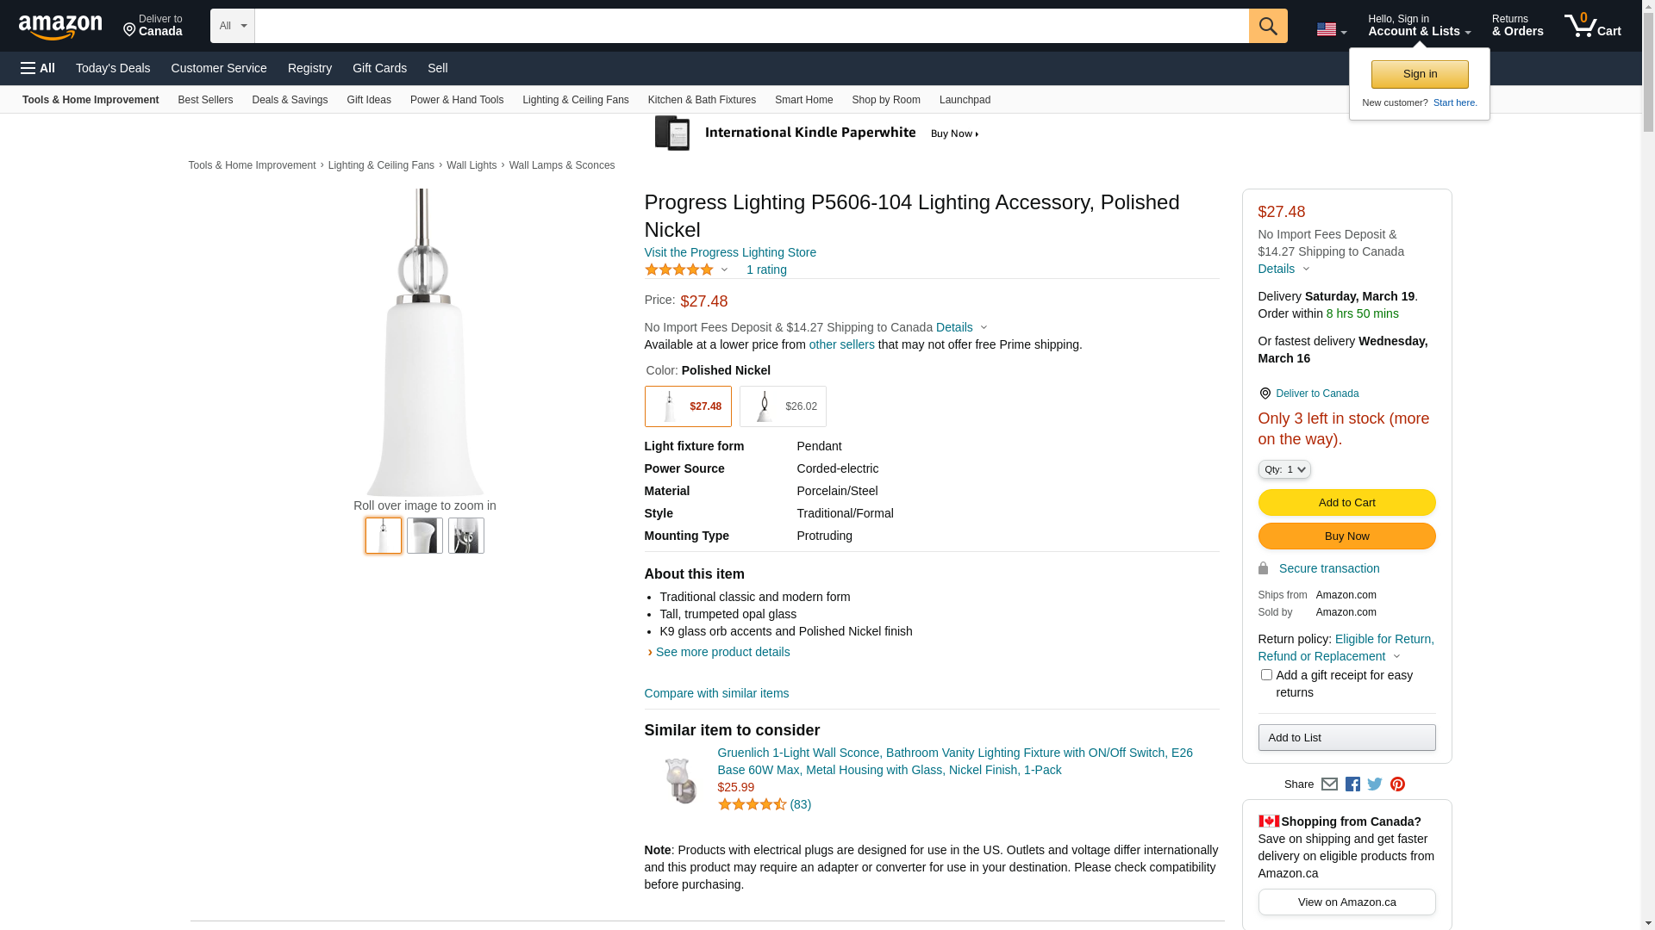Viewport: 1655px width, 930px height.
Task: Click the search magnifying glass button
Action: [x=1267, y=26]
